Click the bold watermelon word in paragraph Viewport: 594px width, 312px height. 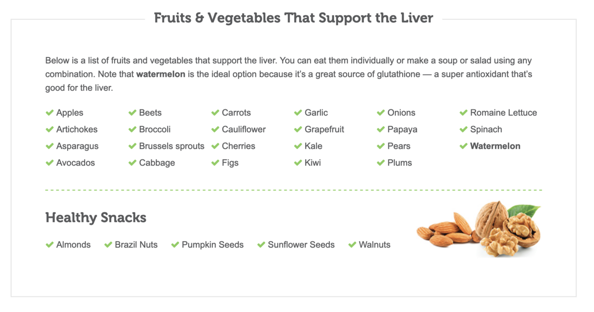[160, 74]
